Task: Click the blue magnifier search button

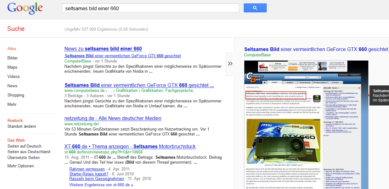Action: 255,8
